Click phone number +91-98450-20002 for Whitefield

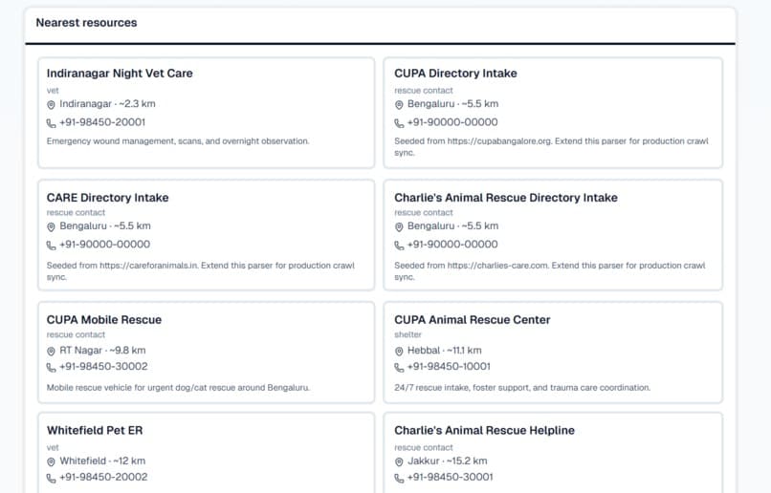coord(103,477)
